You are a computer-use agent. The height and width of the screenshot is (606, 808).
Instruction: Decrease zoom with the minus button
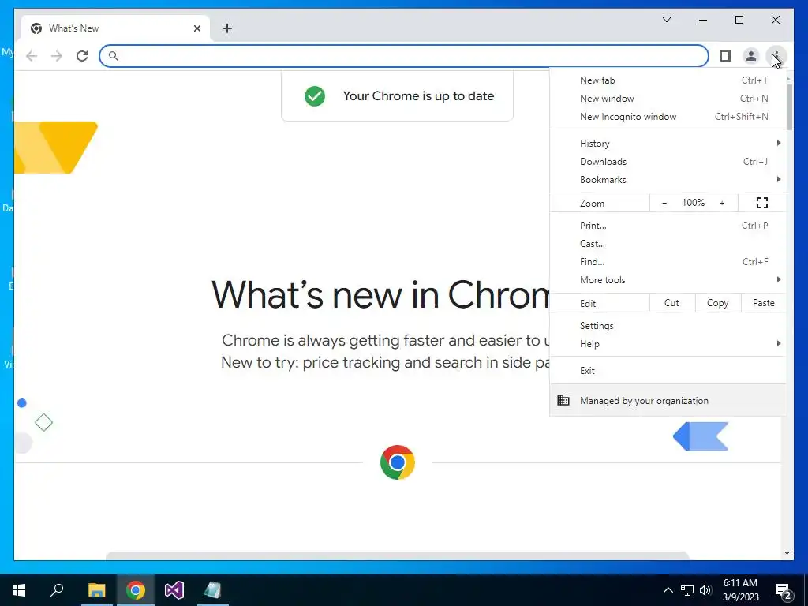pyautogui.click(x=664, y=203)
